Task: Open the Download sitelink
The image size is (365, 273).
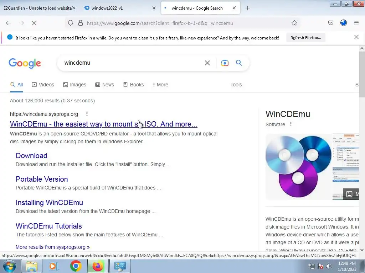Action: point(31,156)
